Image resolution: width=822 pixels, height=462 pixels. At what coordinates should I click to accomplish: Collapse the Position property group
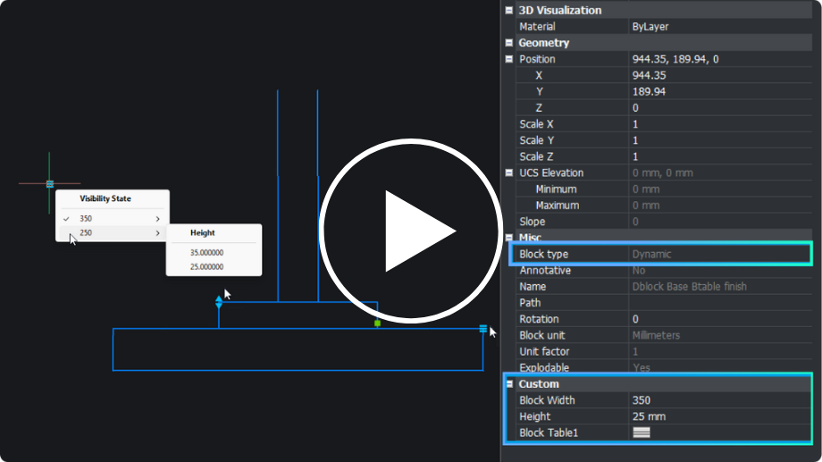click(x=509, y=59)
